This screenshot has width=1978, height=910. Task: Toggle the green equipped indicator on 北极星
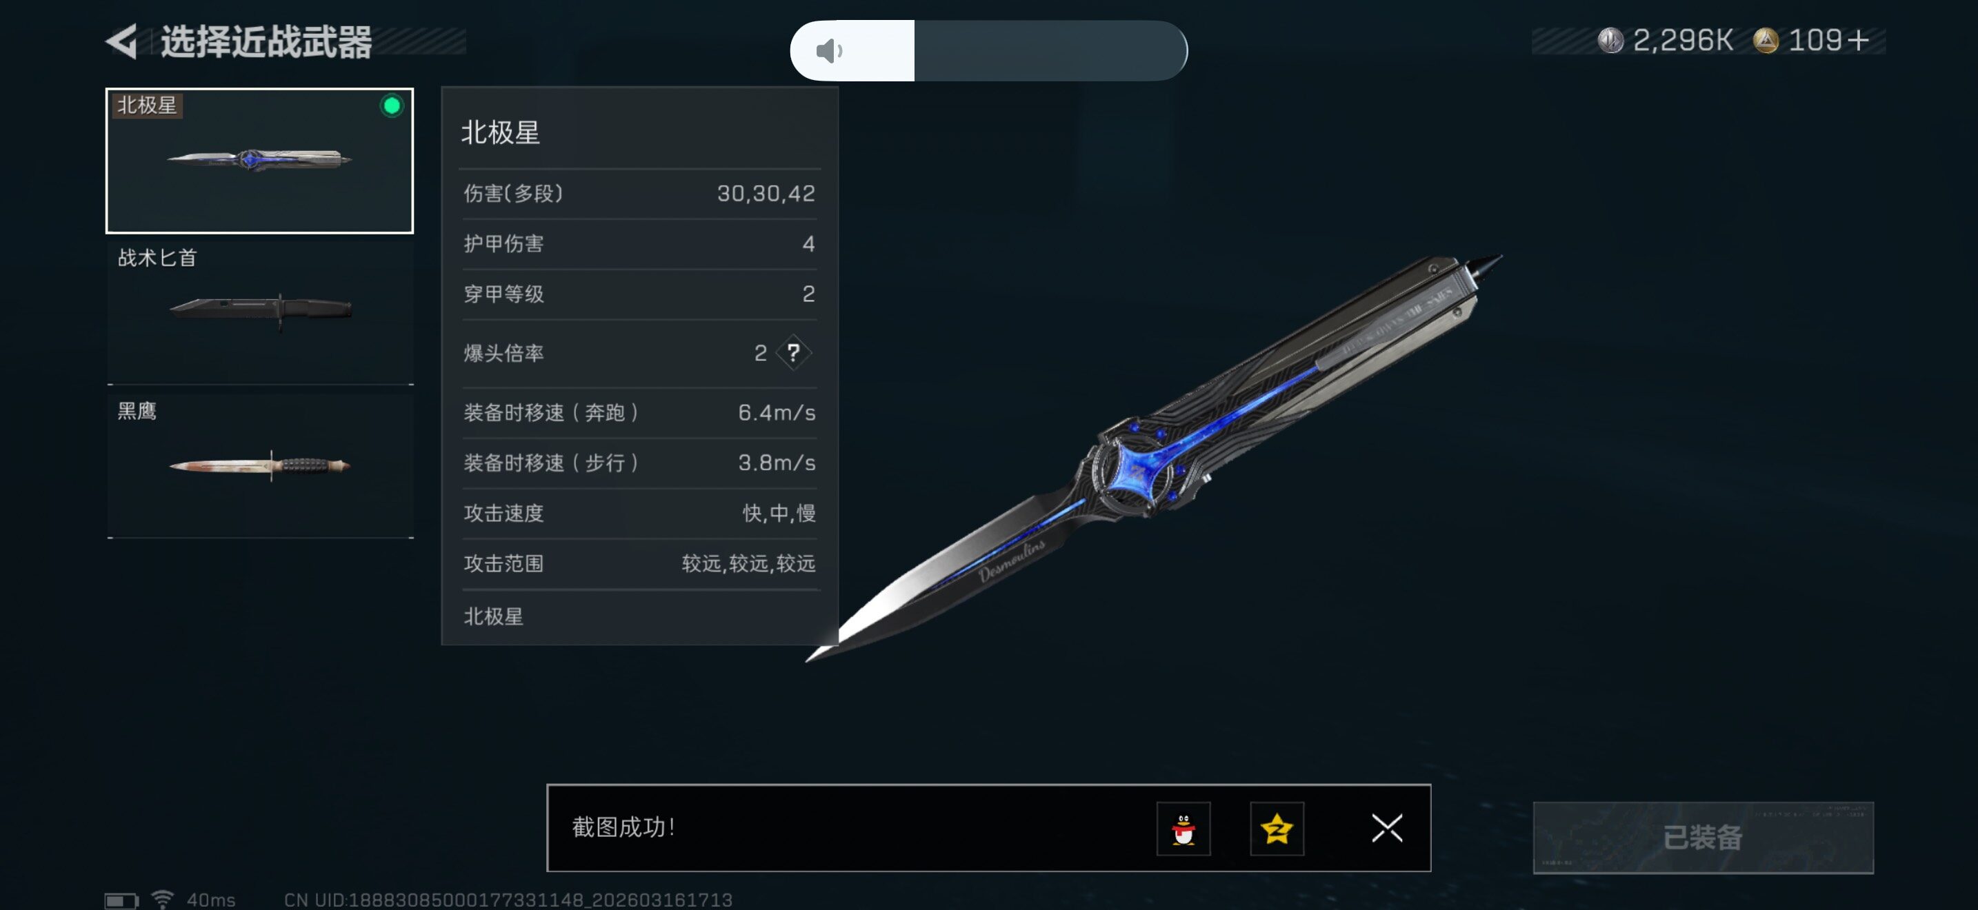pos(392,106)
